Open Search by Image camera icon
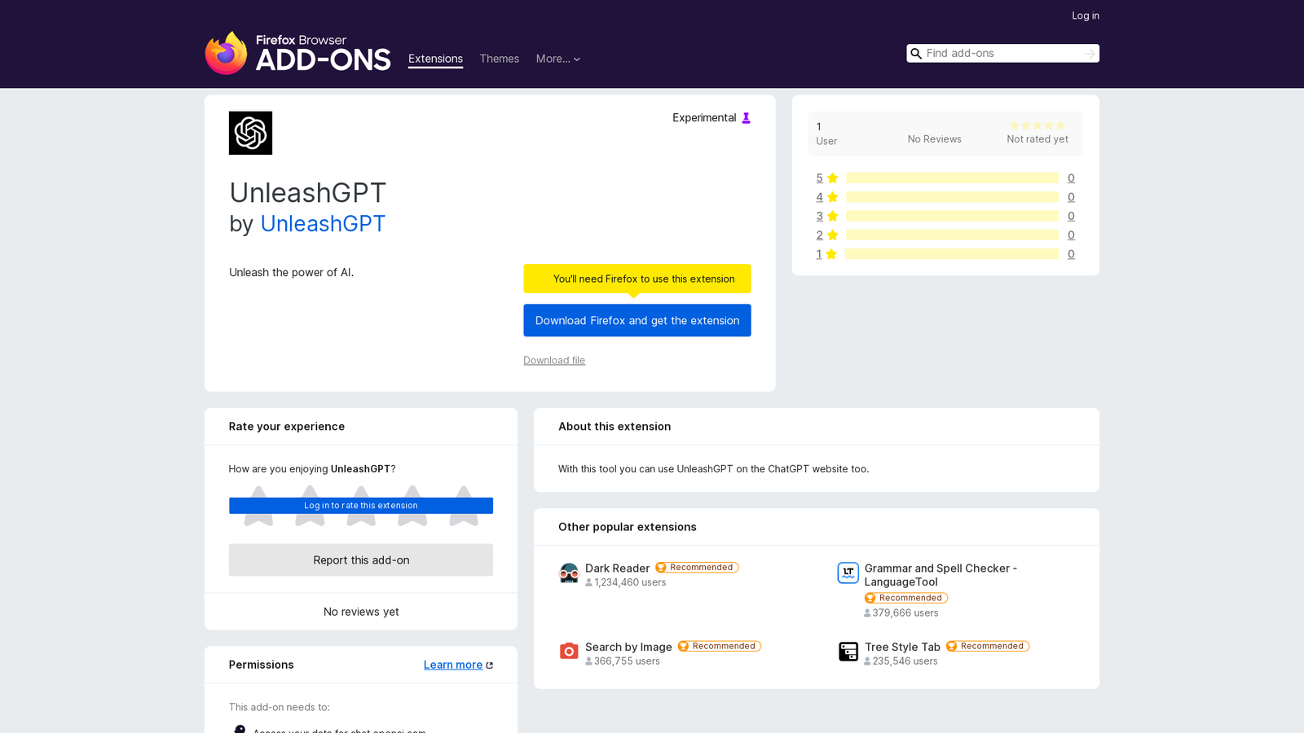Viewport: 1304px width, 733px height. (x=569, y=652)
